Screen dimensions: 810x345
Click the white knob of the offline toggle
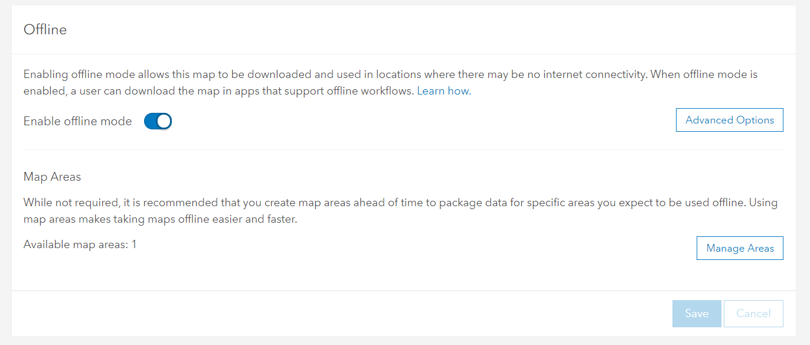click(x=164, y=121)
